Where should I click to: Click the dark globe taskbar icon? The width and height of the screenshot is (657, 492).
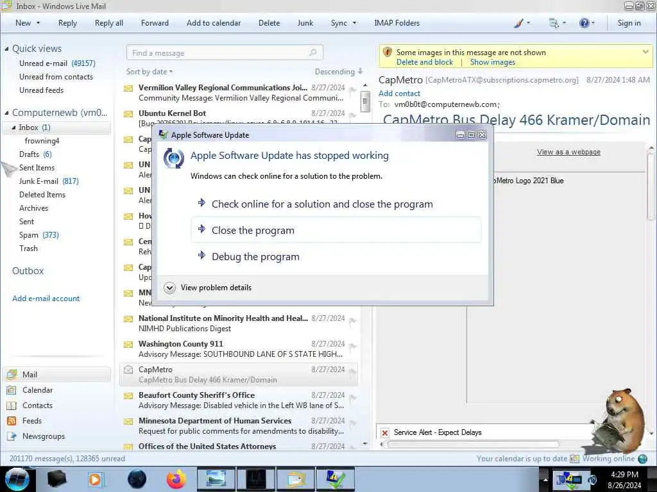point(137,479)
